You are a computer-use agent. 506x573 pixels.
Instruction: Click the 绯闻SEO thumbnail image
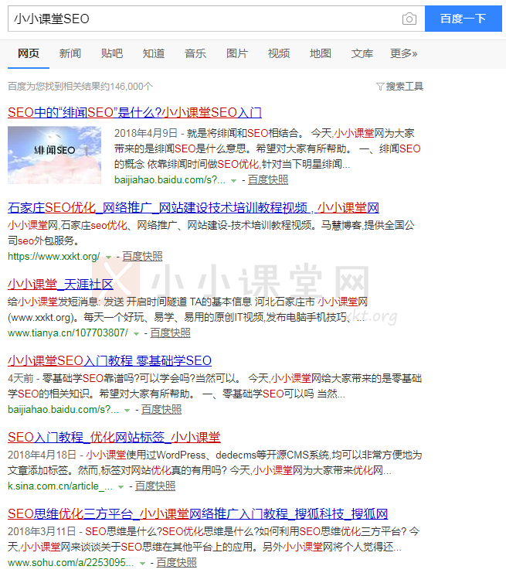(x=54, y=155)
